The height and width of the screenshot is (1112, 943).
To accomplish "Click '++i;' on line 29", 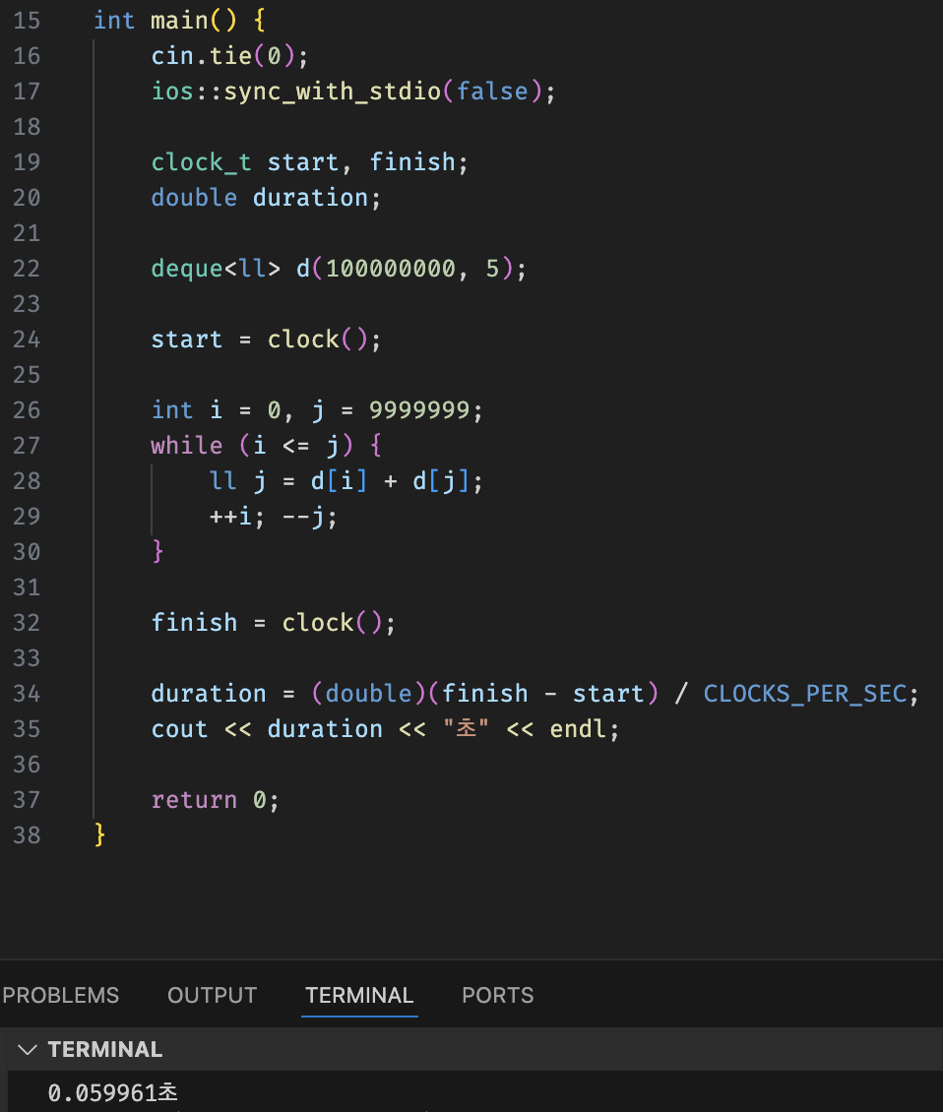I will click(237, 517).
